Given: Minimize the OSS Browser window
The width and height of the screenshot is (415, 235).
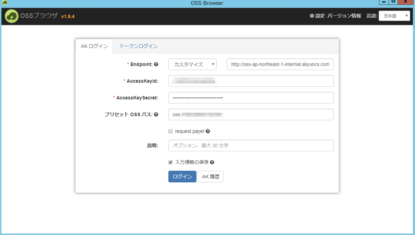Looking at the screenshot, I should tap(384, 2).
